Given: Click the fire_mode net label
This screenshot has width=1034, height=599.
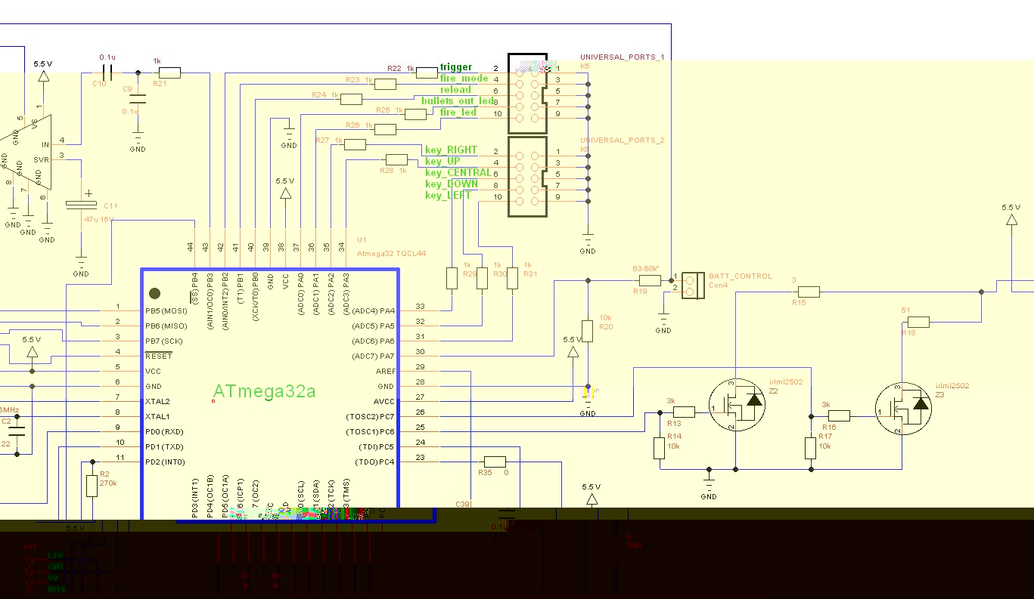Looking at the screenshot, I should [464, 79].
